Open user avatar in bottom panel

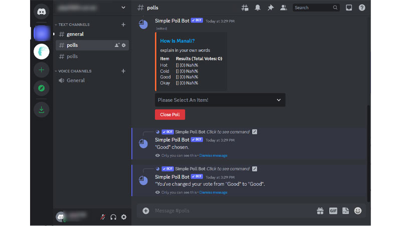coord(60,217)
